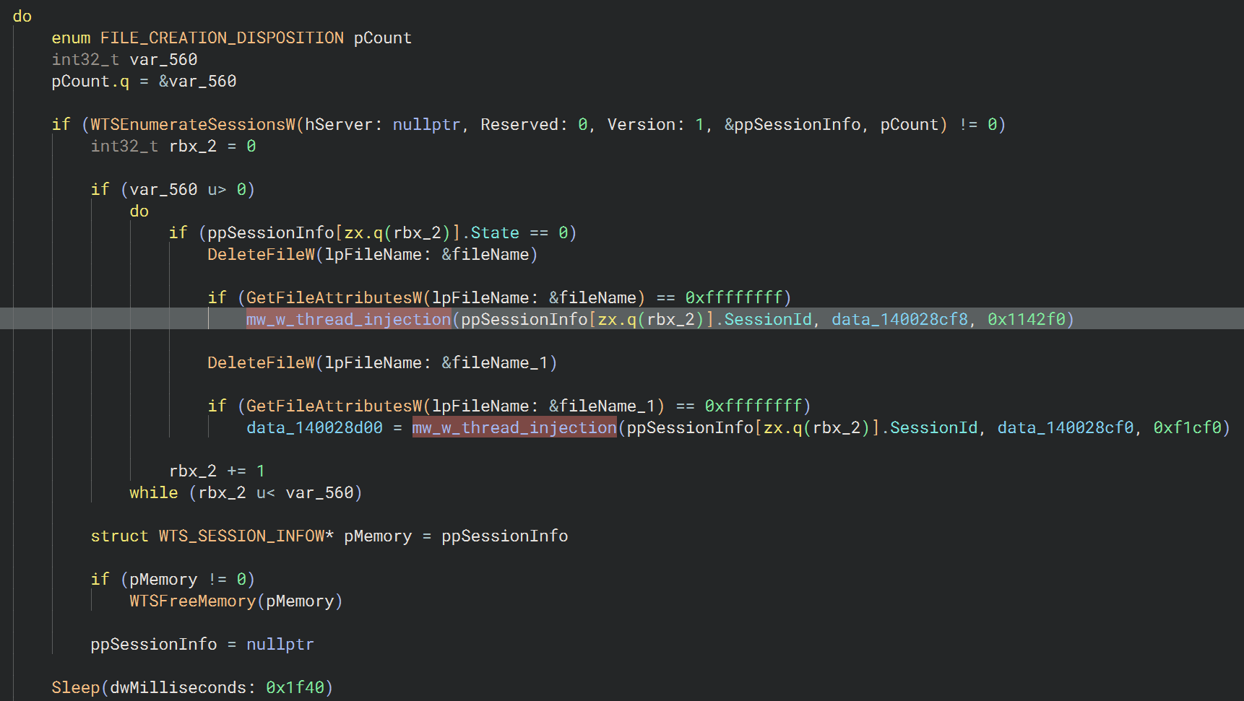Screen dimensions: 1244x701
Task: Select constant 0xf1cf0
Action: (1188, 427)
